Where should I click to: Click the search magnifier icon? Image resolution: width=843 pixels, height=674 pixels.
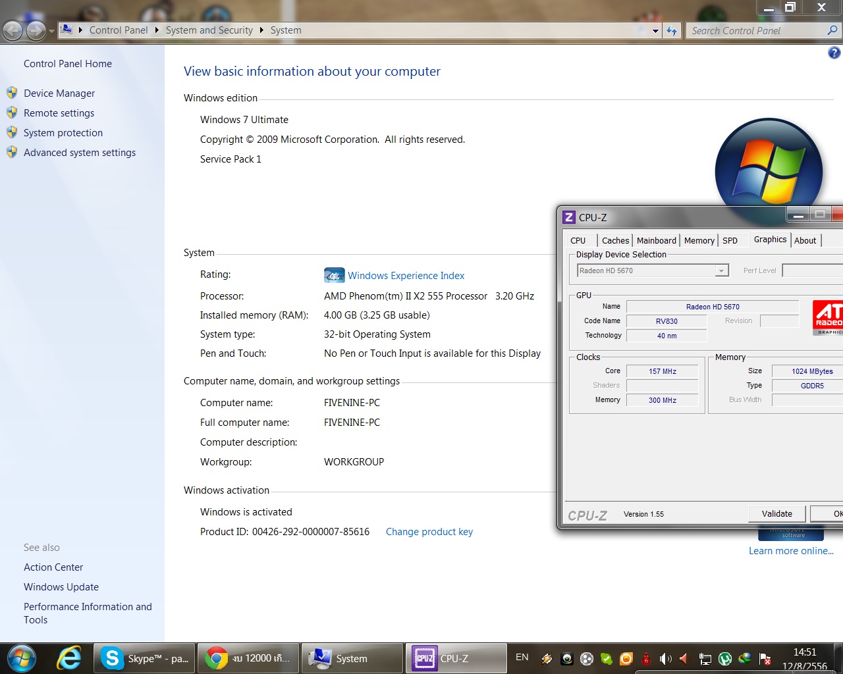tap(832, 30)
